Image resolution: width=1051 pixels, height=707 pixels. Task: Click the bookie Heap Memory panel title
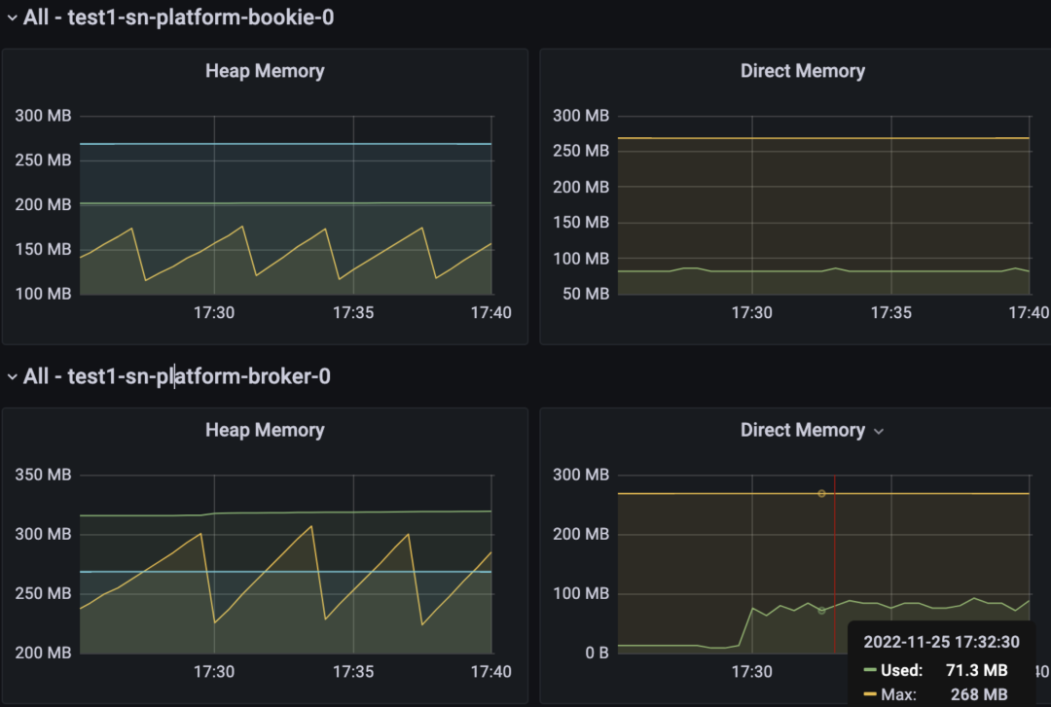(x=265, y=71)
